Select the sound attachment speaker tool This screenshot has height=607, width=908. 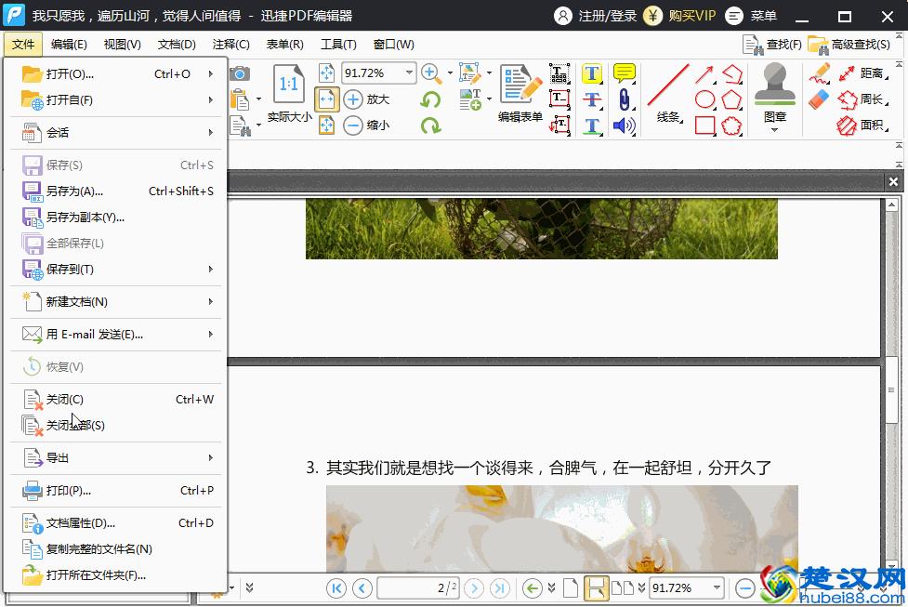pyautogui.click(x=622, y=125)
